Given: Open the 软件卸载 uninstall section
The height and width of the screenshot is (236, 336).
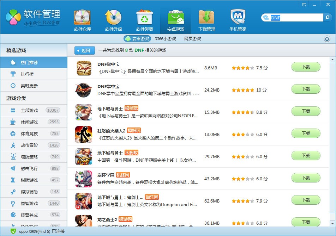Looking at the screenshot, I should (x=145, y=20).
